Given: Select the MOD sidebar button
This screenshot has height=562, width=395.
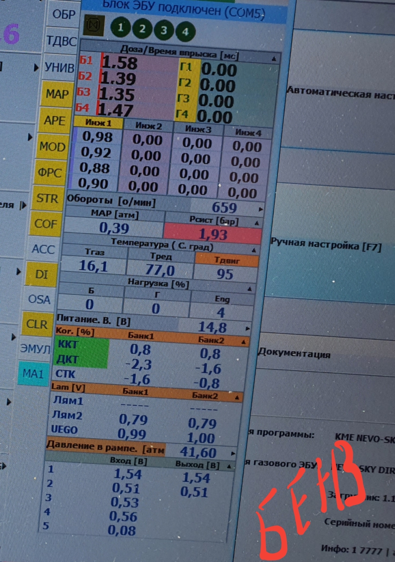Looking at the screenshot, I should tap(52, 147).
